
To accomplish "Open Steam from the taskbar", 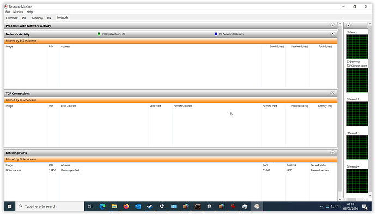I will pos(150,206).
